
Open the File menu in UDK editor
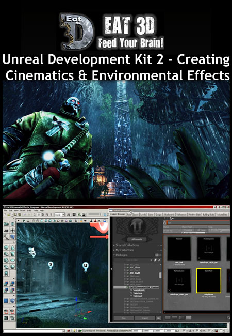pyautogui.click(x=5, y=210)
